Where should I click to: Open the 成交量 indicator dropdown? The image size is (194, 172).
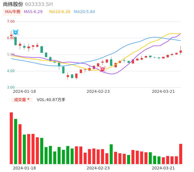coord(22,100)
